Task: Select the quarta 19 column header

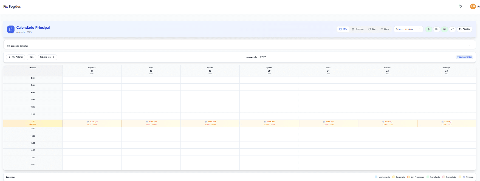Action: pyautogui.click(x=210, y=71)
